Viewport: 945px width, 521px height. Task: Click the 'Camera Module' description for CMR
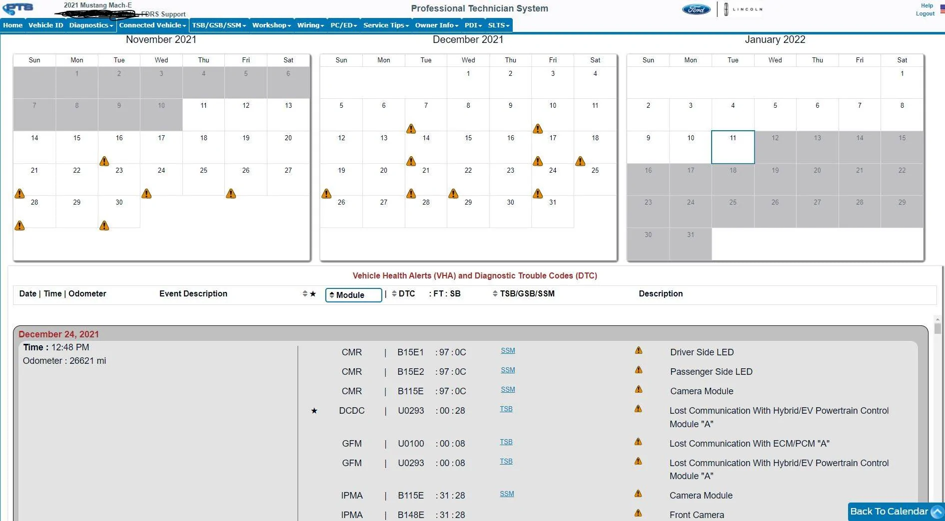(702, 391)
